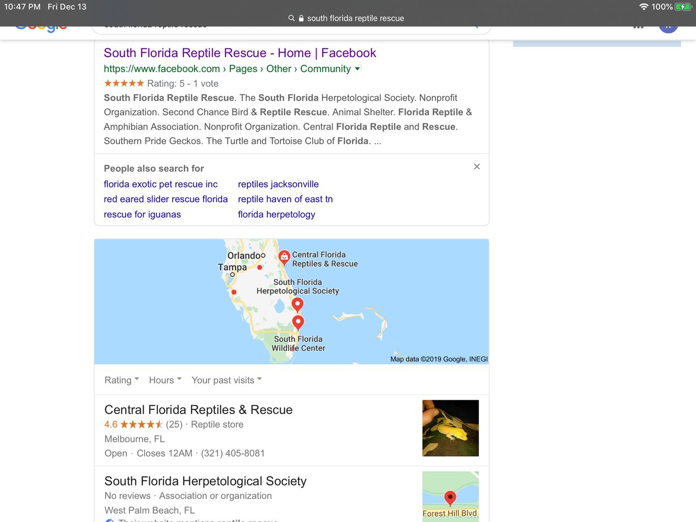
Task: Click 'reptiles jacksonville' related search
Action: point(278,184)
